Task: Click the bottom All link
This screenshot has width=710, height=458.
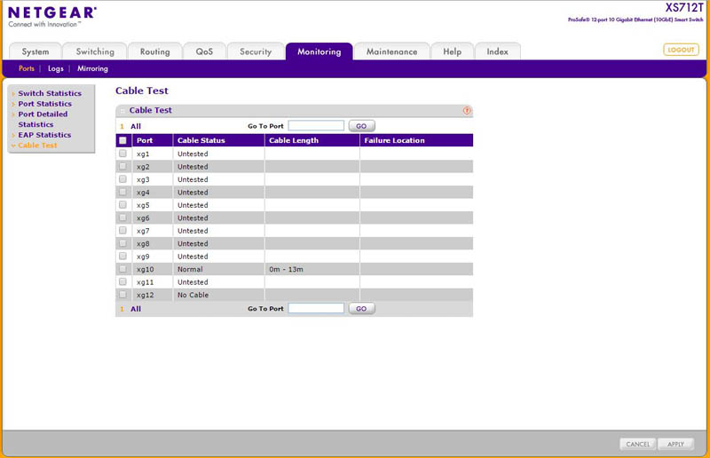Action: coord(136,309)
